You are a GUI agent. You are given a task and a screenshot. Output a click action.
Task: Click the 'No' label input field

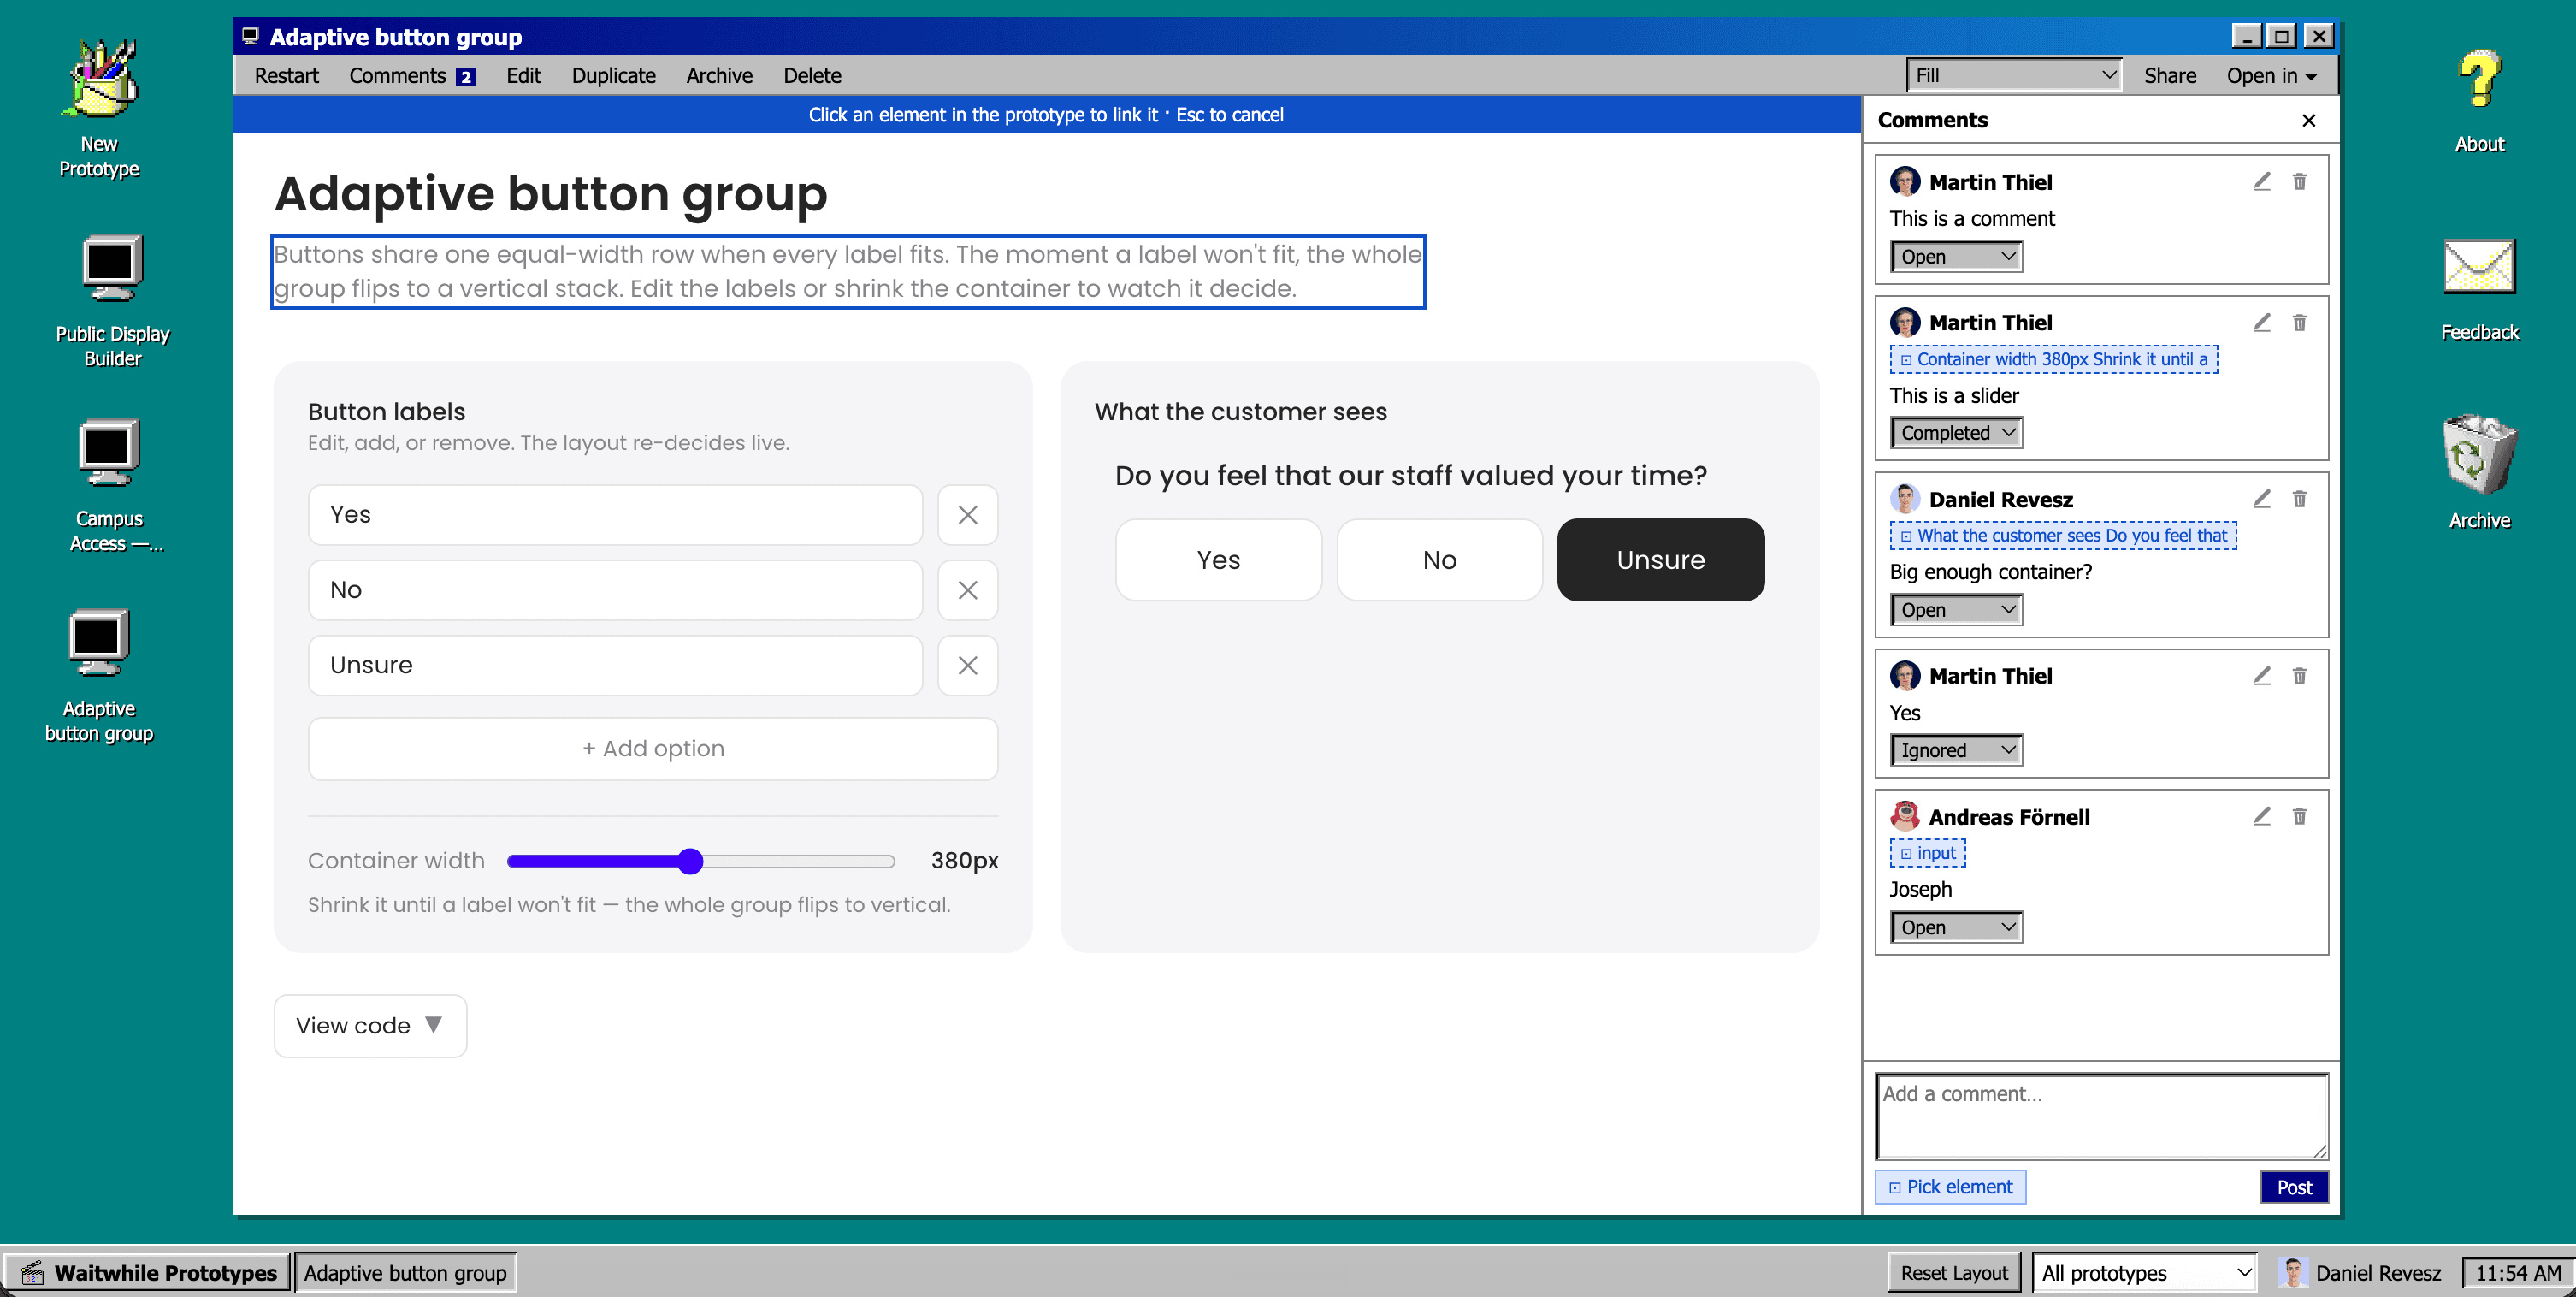coord(615,590)
